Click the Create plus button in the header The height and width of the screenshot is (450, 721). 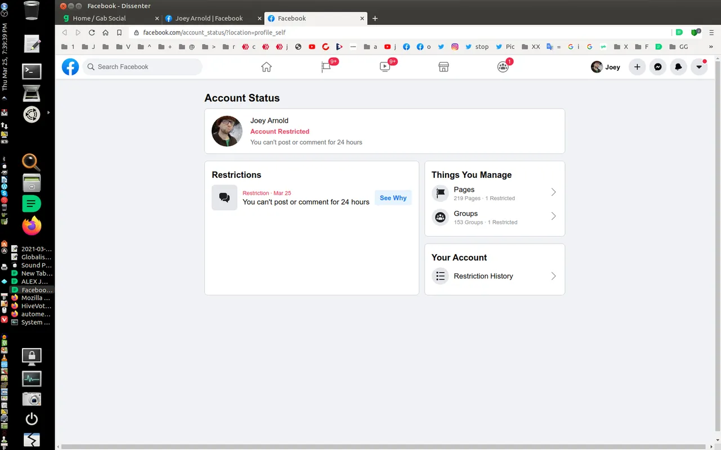(637, 67)
